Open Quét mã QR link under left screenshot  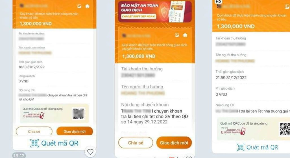pyautogui.click(x=60, y=143)
